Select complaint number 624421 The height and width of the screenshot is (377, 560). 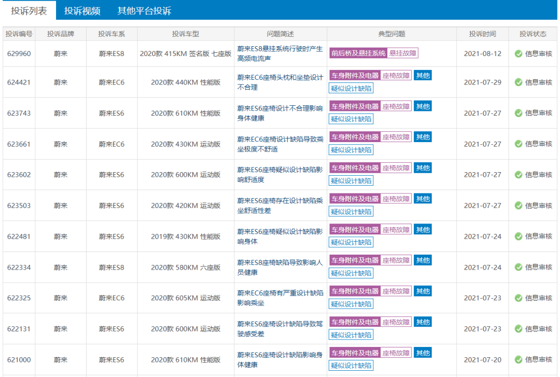[19, 82]
